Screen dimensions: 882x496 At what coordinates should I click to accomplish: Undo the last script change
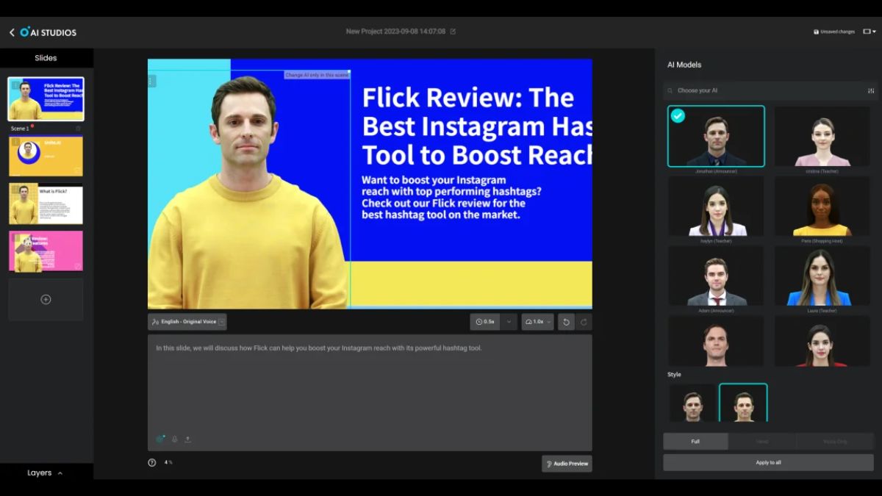click(x=565, y=322)
